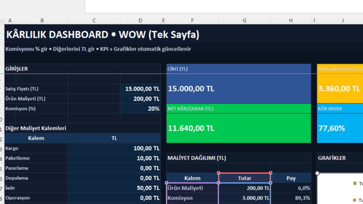Select the 6,0% share cell

pyautogui.click(x=291, y=188)
